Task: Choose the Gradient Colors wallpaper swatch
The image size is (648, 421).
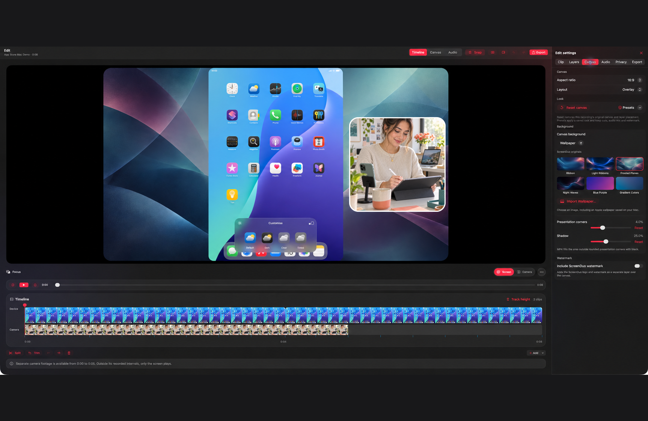Action: pos(630,183)
